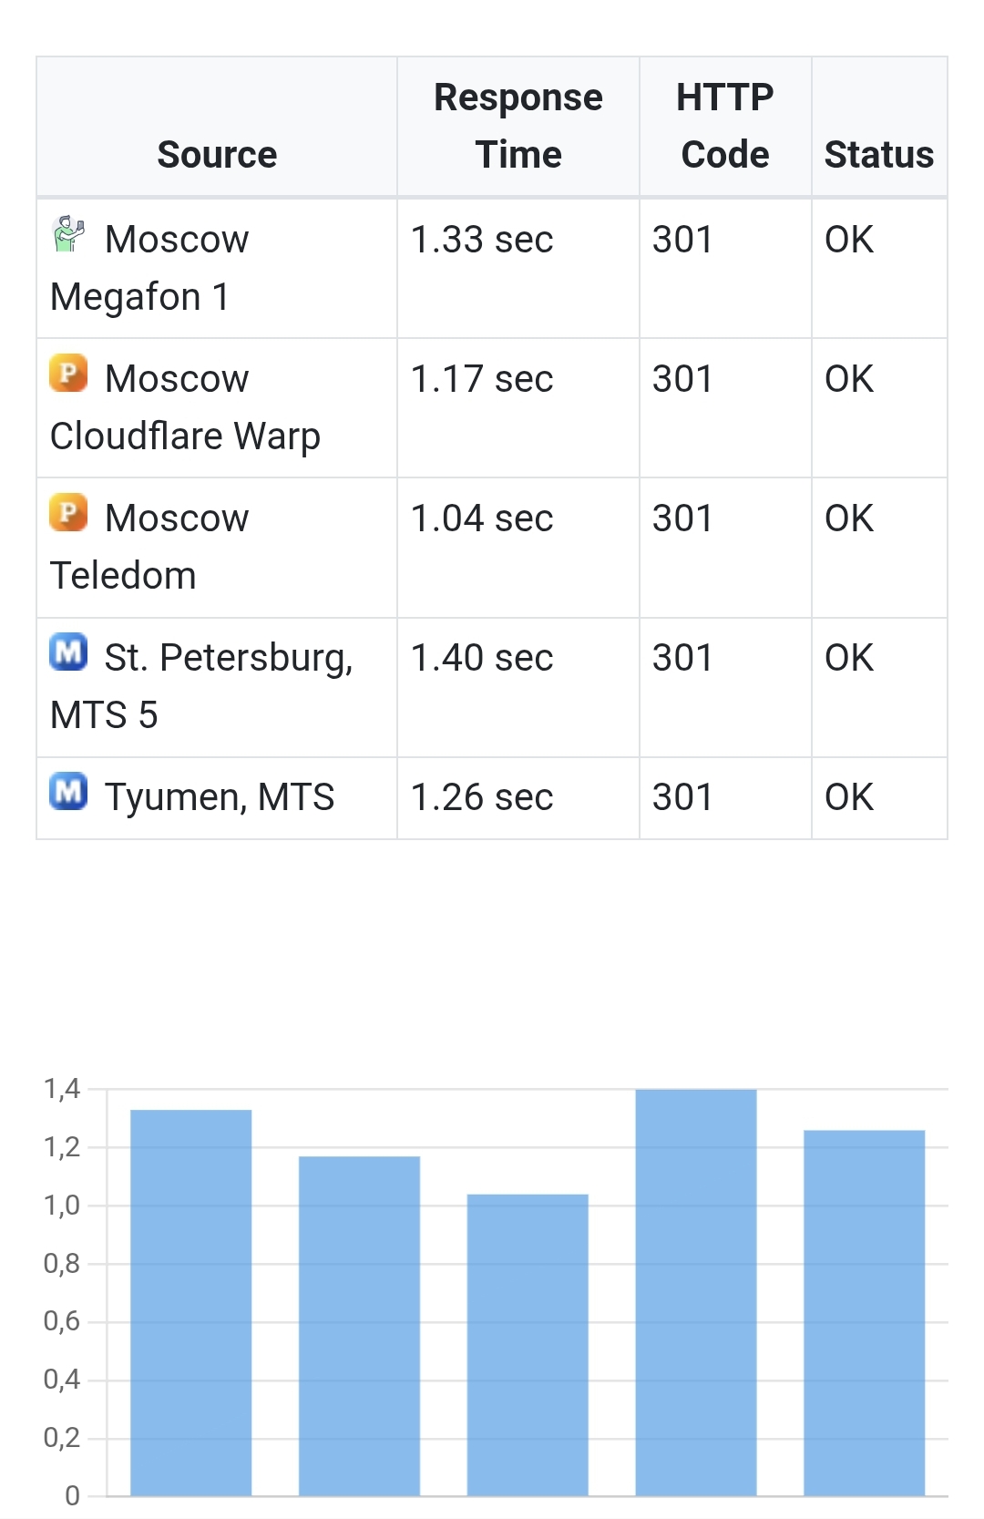
Task: Click the Megafon person icon
Action: coord(68,234)
